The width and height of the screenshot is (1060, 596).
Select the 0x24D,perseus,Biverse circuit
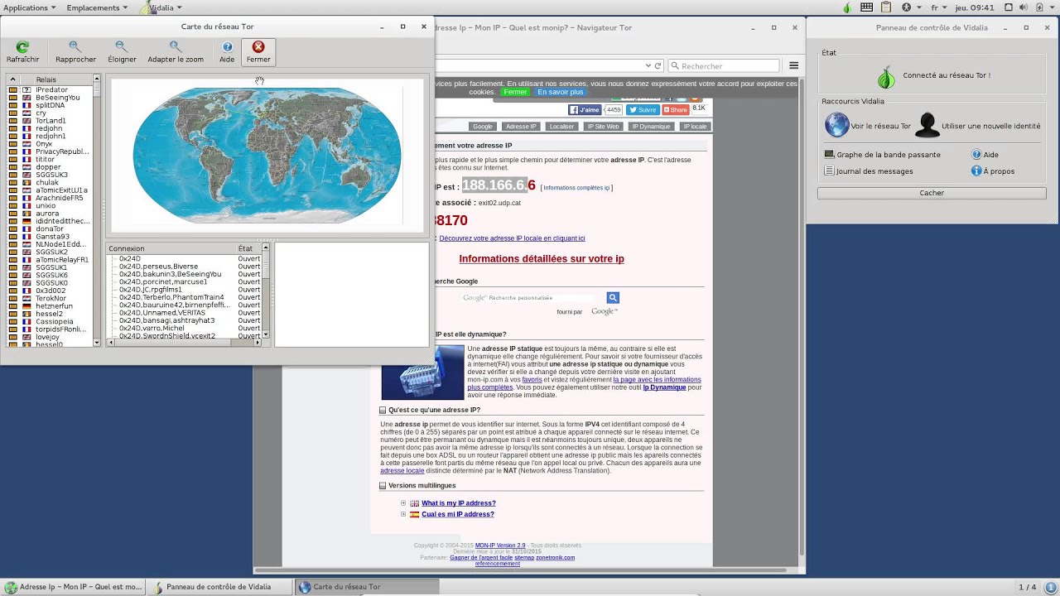(158, 267)
